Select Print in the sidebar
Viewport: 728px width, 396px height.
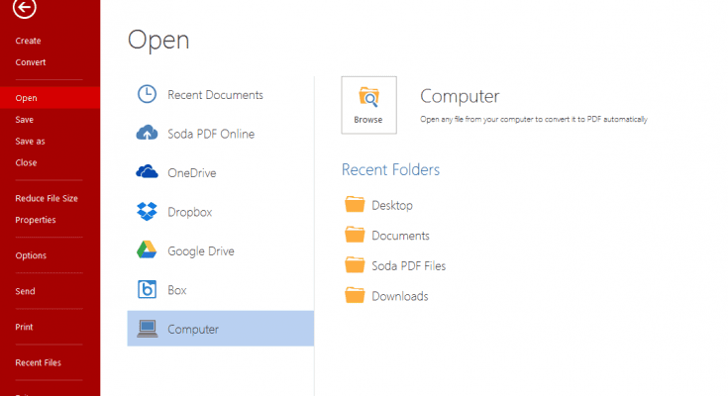(24, 328)
